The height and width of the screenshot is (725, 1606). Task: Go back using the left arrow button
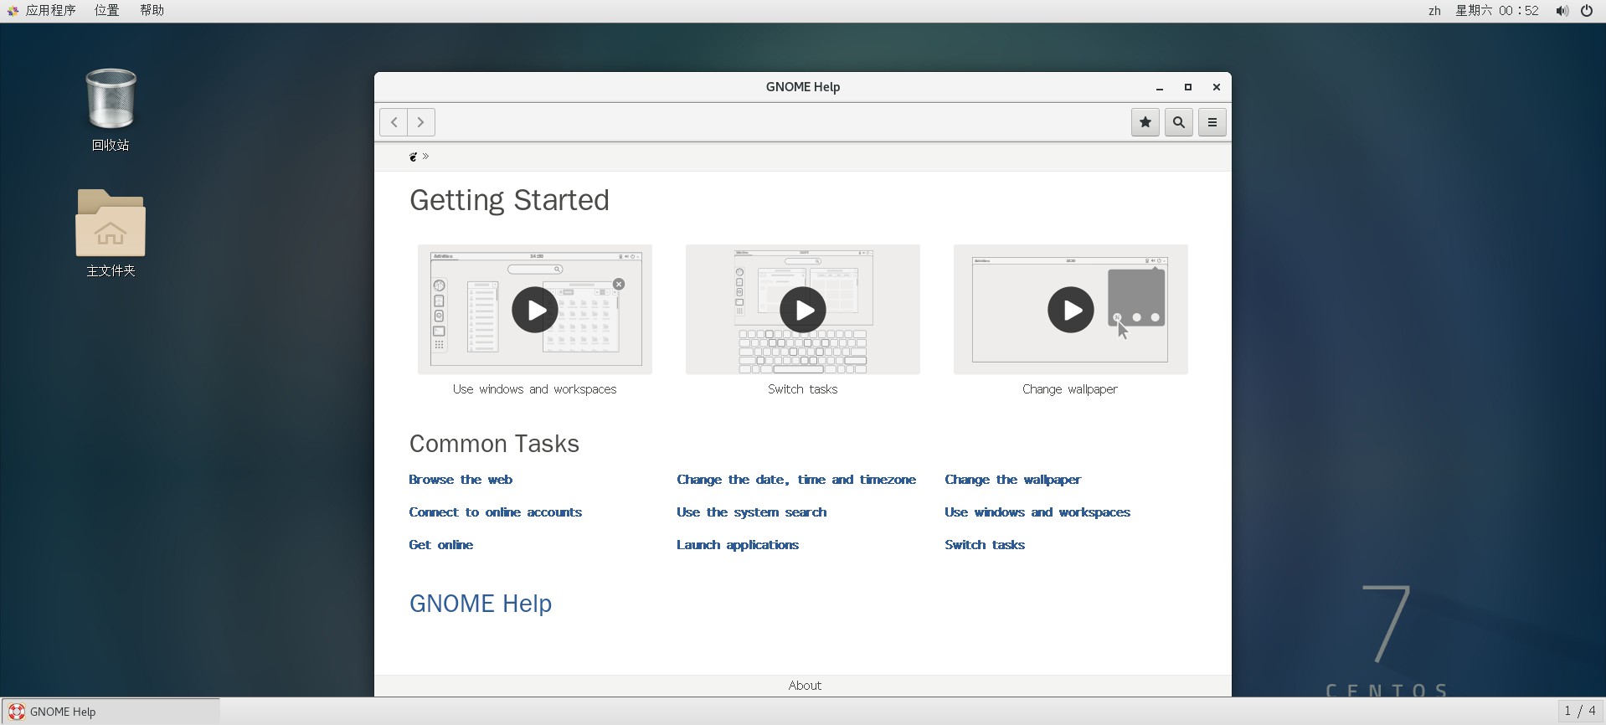tap(394, 122)
